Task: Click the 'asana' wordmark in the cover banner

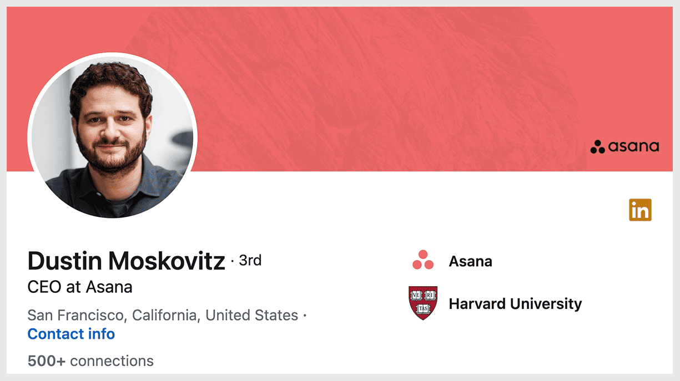Action: click(x=633, y=147)
